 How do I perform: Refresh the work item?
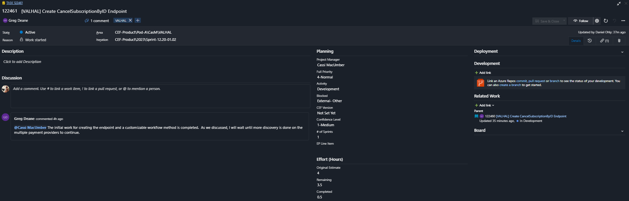606,21
